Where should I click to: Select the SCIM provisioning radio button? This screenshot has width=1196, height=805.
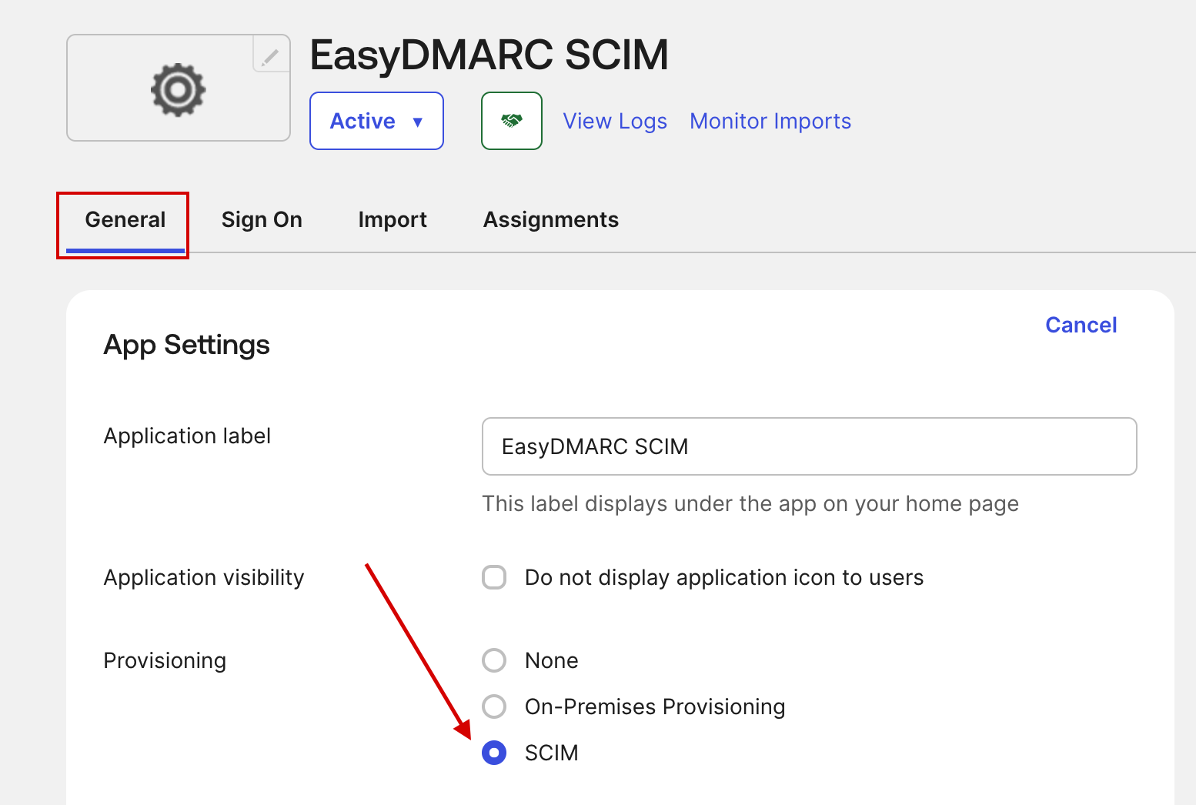pyautogui.click(x=494, y=753)
